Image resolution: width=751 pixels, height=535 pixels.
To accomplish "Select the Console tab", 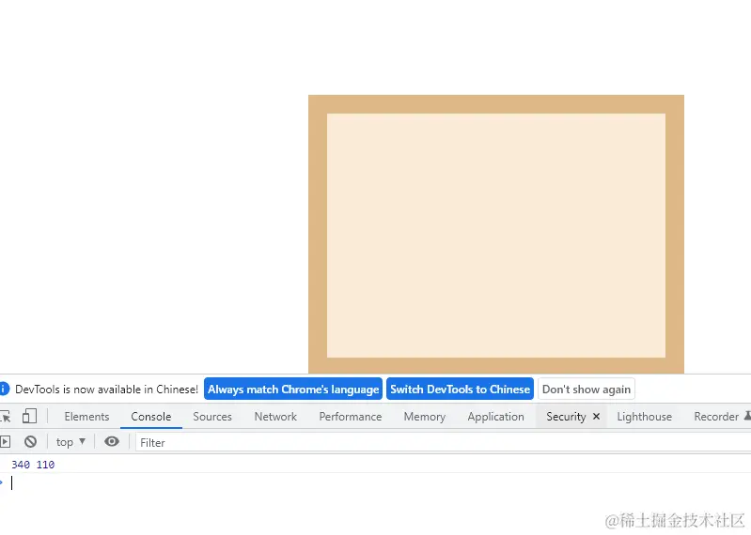I will 151,417.
